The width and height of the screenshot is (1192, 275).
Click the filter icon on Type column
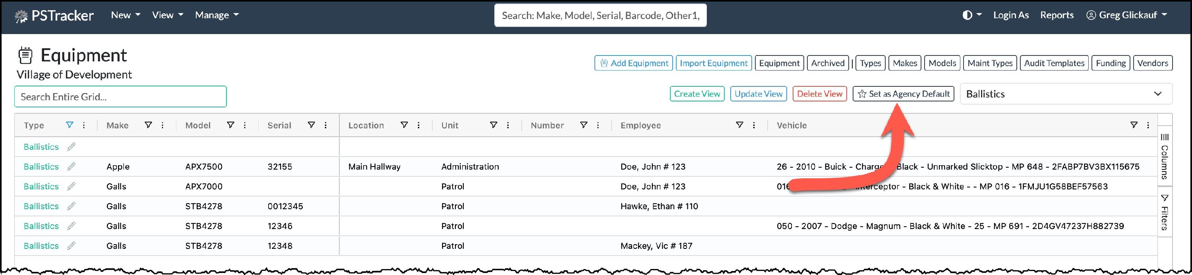coord(70,125)
